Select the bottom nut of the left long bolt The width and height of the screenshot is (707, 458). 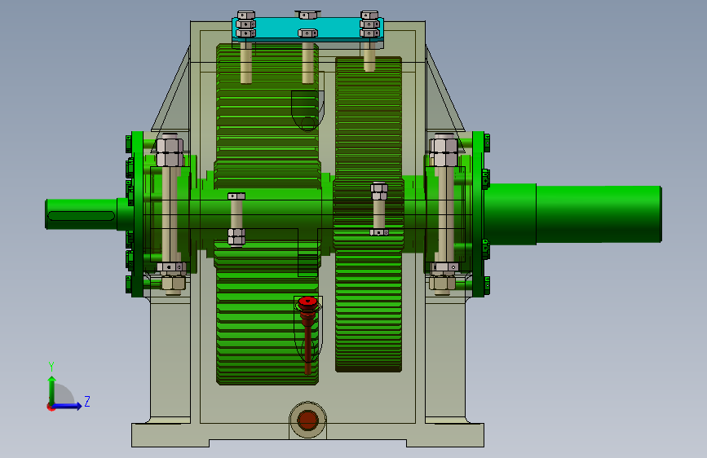173,283
